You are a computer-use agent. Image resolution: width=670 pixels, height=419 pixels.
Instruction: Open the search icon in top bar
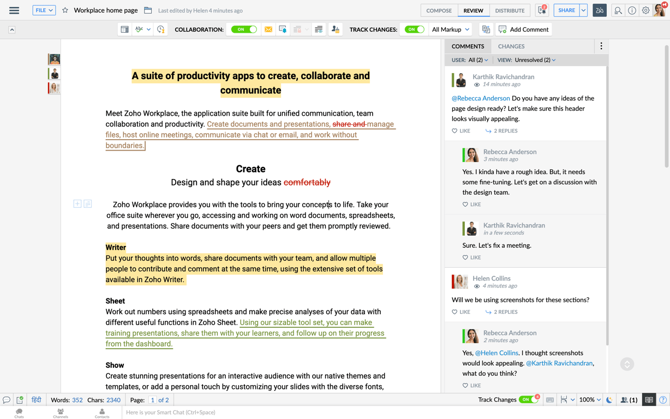618,10
